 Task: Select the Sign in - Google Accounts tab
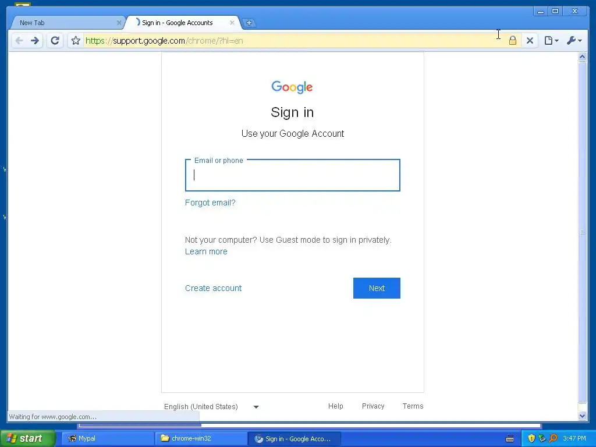[x=182, y=23]
